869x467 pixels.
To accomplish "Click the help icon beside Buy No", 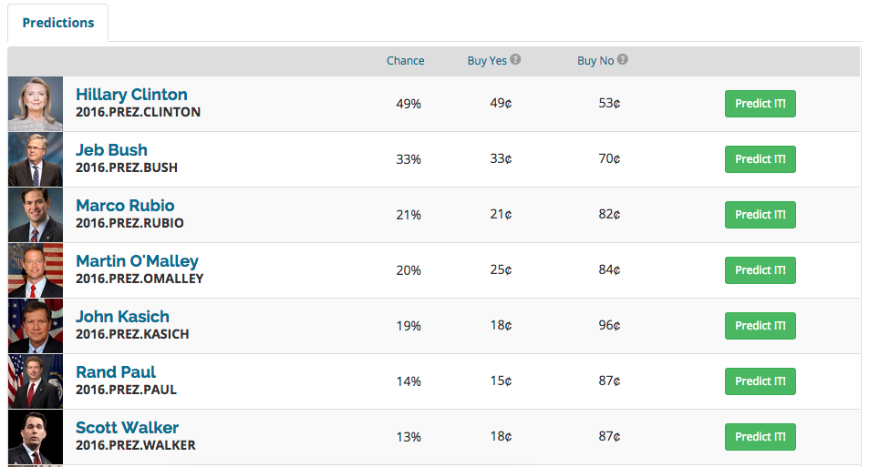I will (623, 60).
